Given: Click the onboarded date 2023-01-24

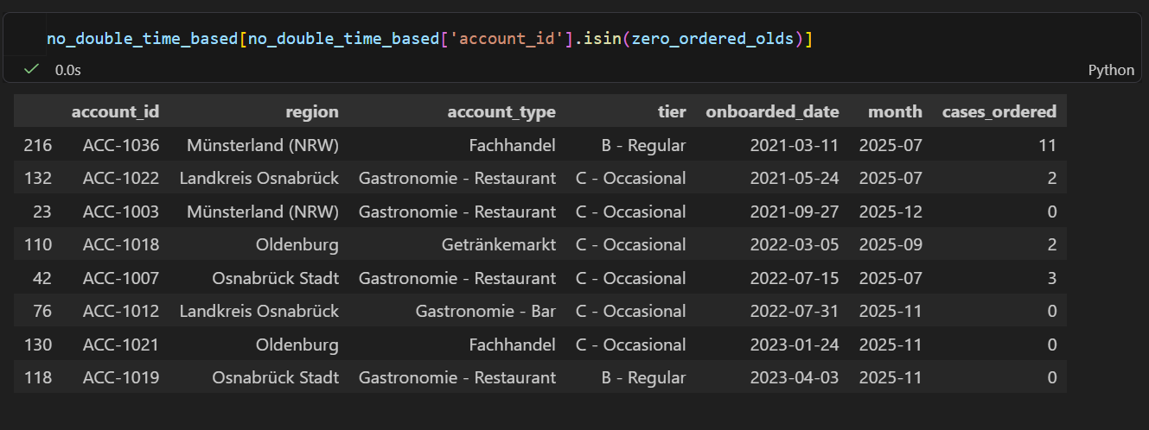Looking at the screenshot, I should [794, 345].
